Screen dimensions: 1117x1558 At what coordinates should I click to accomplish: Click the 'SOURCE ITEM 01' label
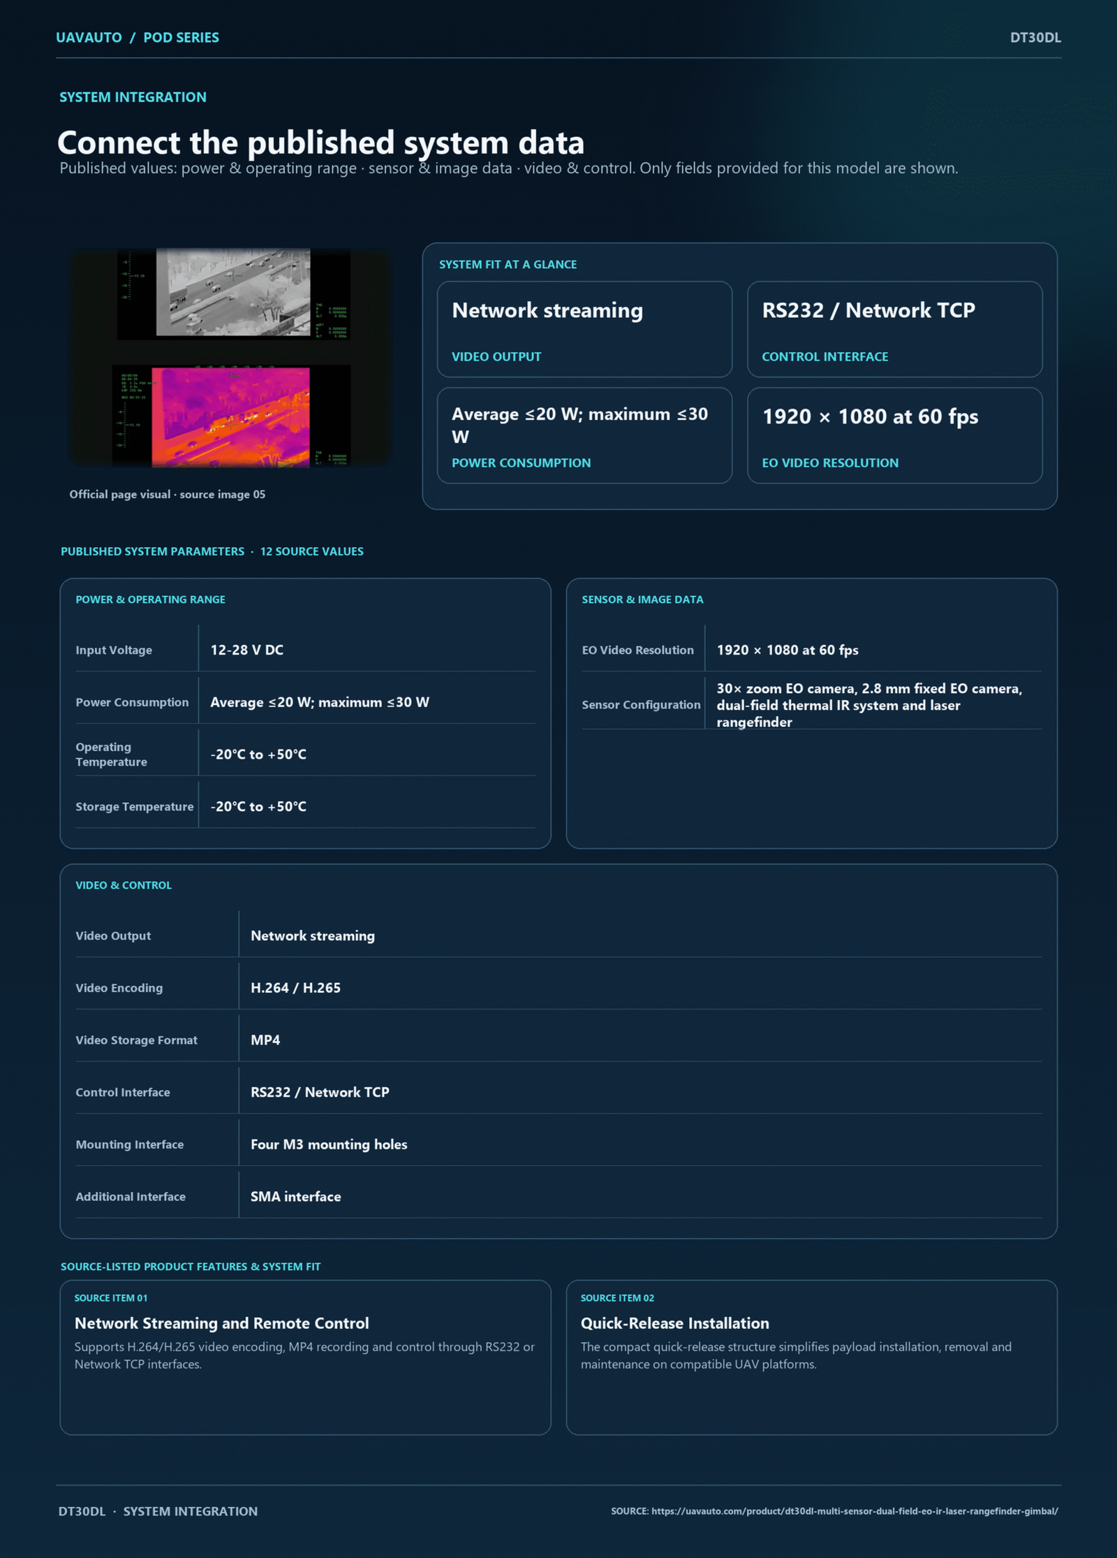point(111,1298)
